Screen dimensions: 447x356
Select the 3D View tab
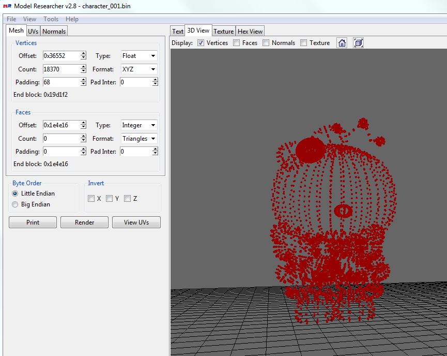tap(198, 30)
